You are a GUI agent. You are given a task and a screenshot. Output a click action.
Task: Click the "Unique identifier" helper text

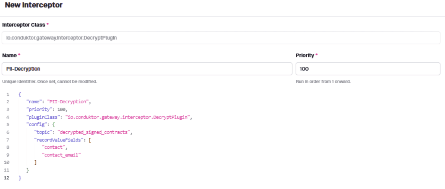point(50,82)
